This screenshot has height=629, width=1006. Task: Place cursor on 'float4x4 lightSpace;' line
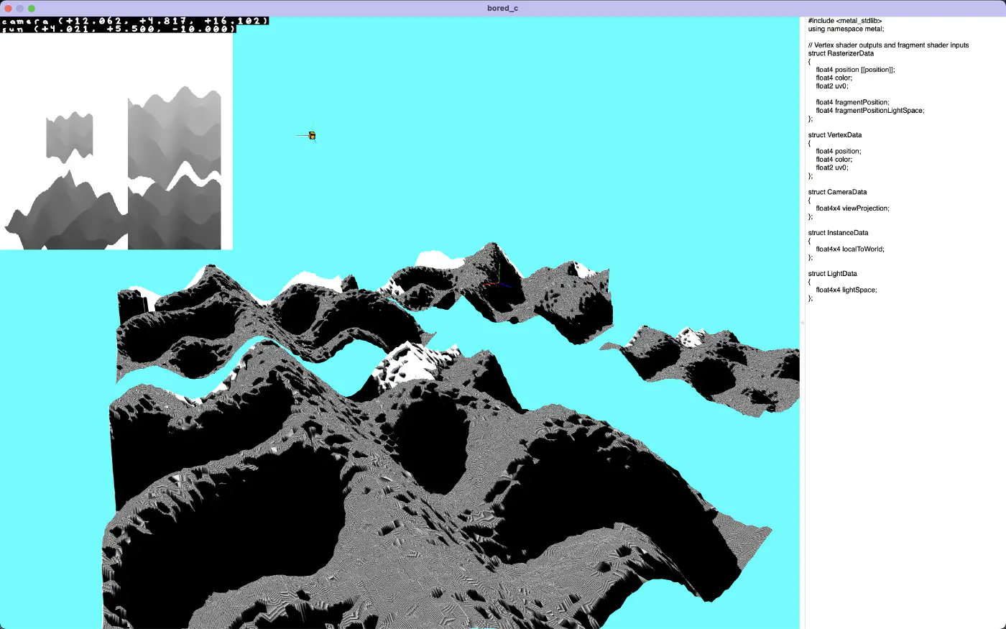pyautogui.click(x=846, y=290)
